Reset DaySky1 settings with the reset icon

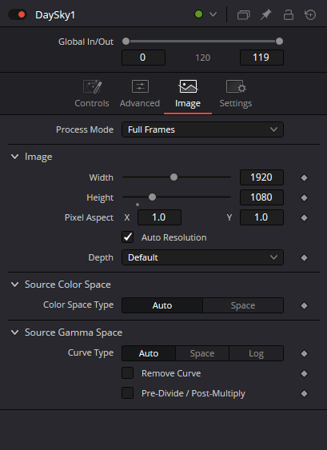tap(310, 14)
